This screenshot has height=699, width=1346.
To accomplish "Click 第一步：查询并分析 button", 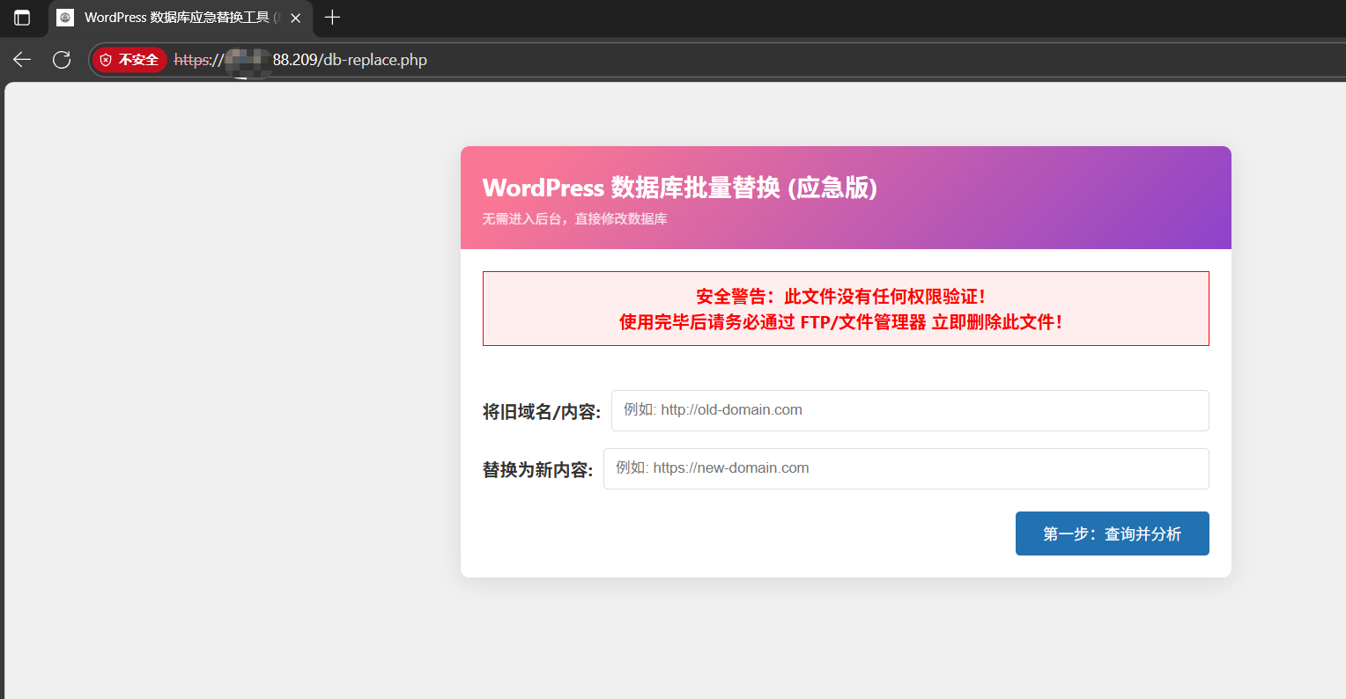I will (1112, 533).
